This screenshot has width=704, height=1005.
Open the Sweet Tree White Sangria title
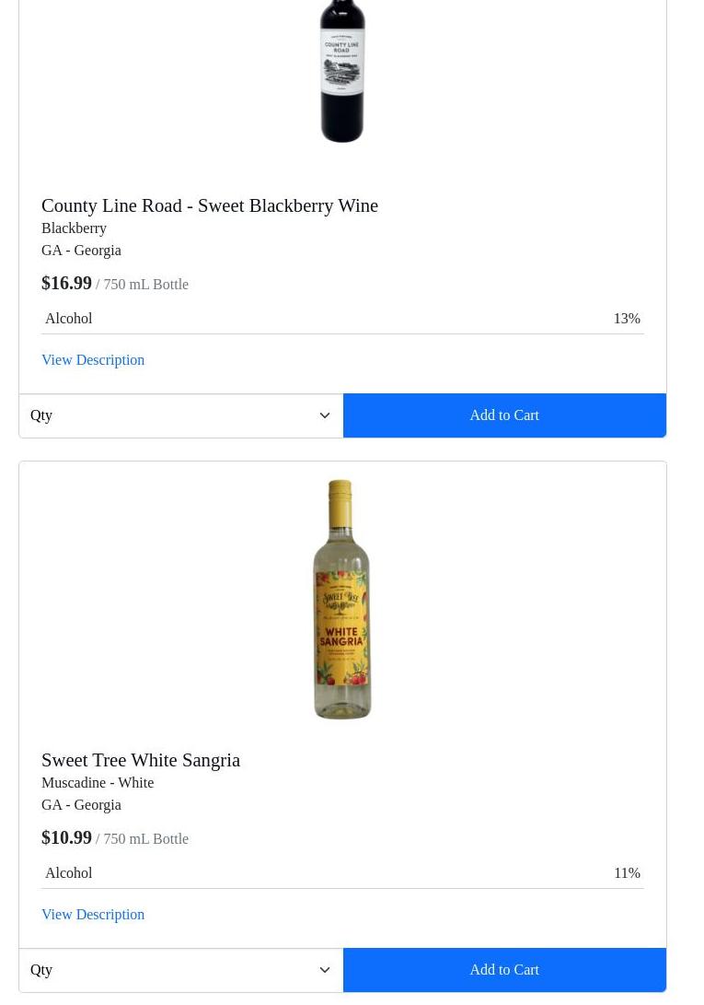pyautogui.click(x=141, y=760)
